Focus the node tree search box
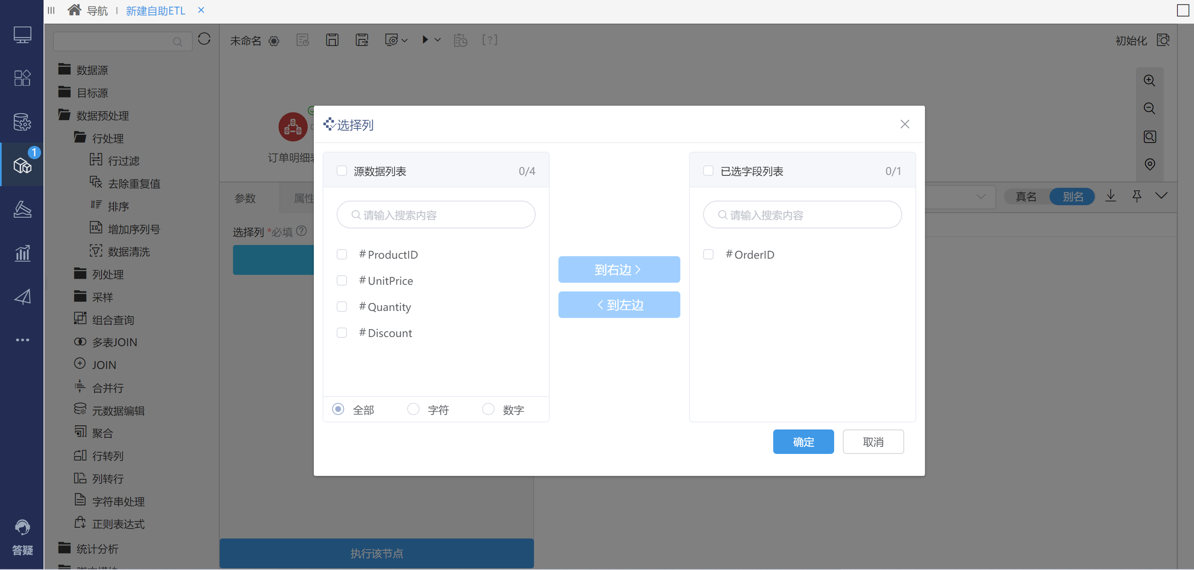 (122, 41)
